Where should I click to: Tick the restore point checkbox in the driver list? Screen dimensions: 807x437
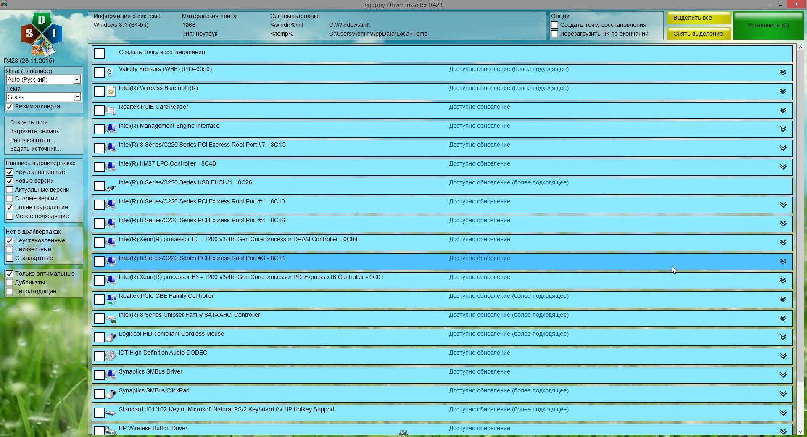point(99,53)
